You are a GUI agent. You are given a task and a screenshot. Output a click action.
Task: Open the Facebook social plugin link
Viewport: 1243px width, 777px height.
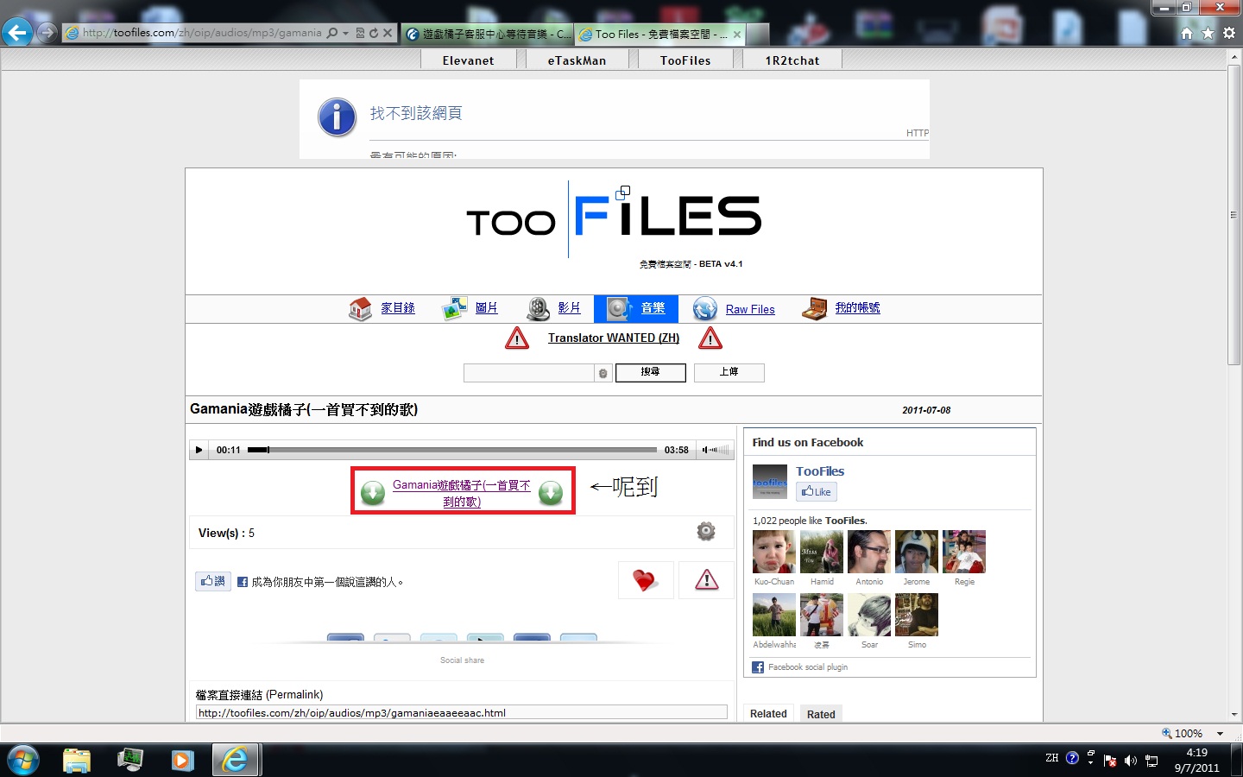coord(808,667)
